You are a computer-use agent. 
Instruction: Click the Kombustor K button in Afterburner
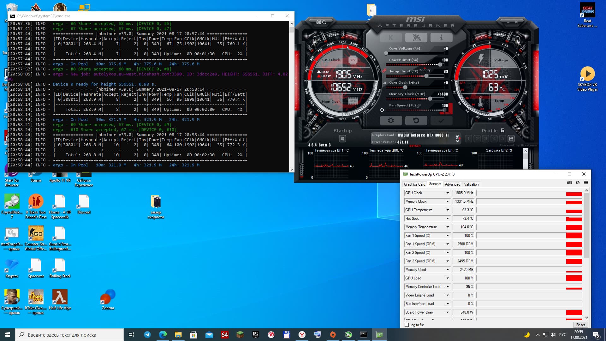pyautogui.click(x=391, y=38)
